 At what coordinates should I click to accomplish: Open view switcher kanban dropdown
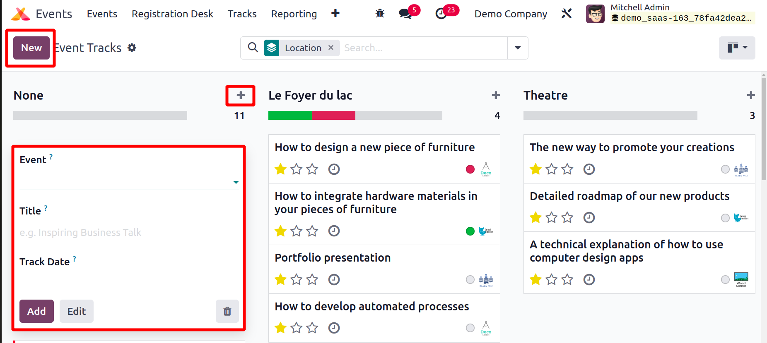737,48
